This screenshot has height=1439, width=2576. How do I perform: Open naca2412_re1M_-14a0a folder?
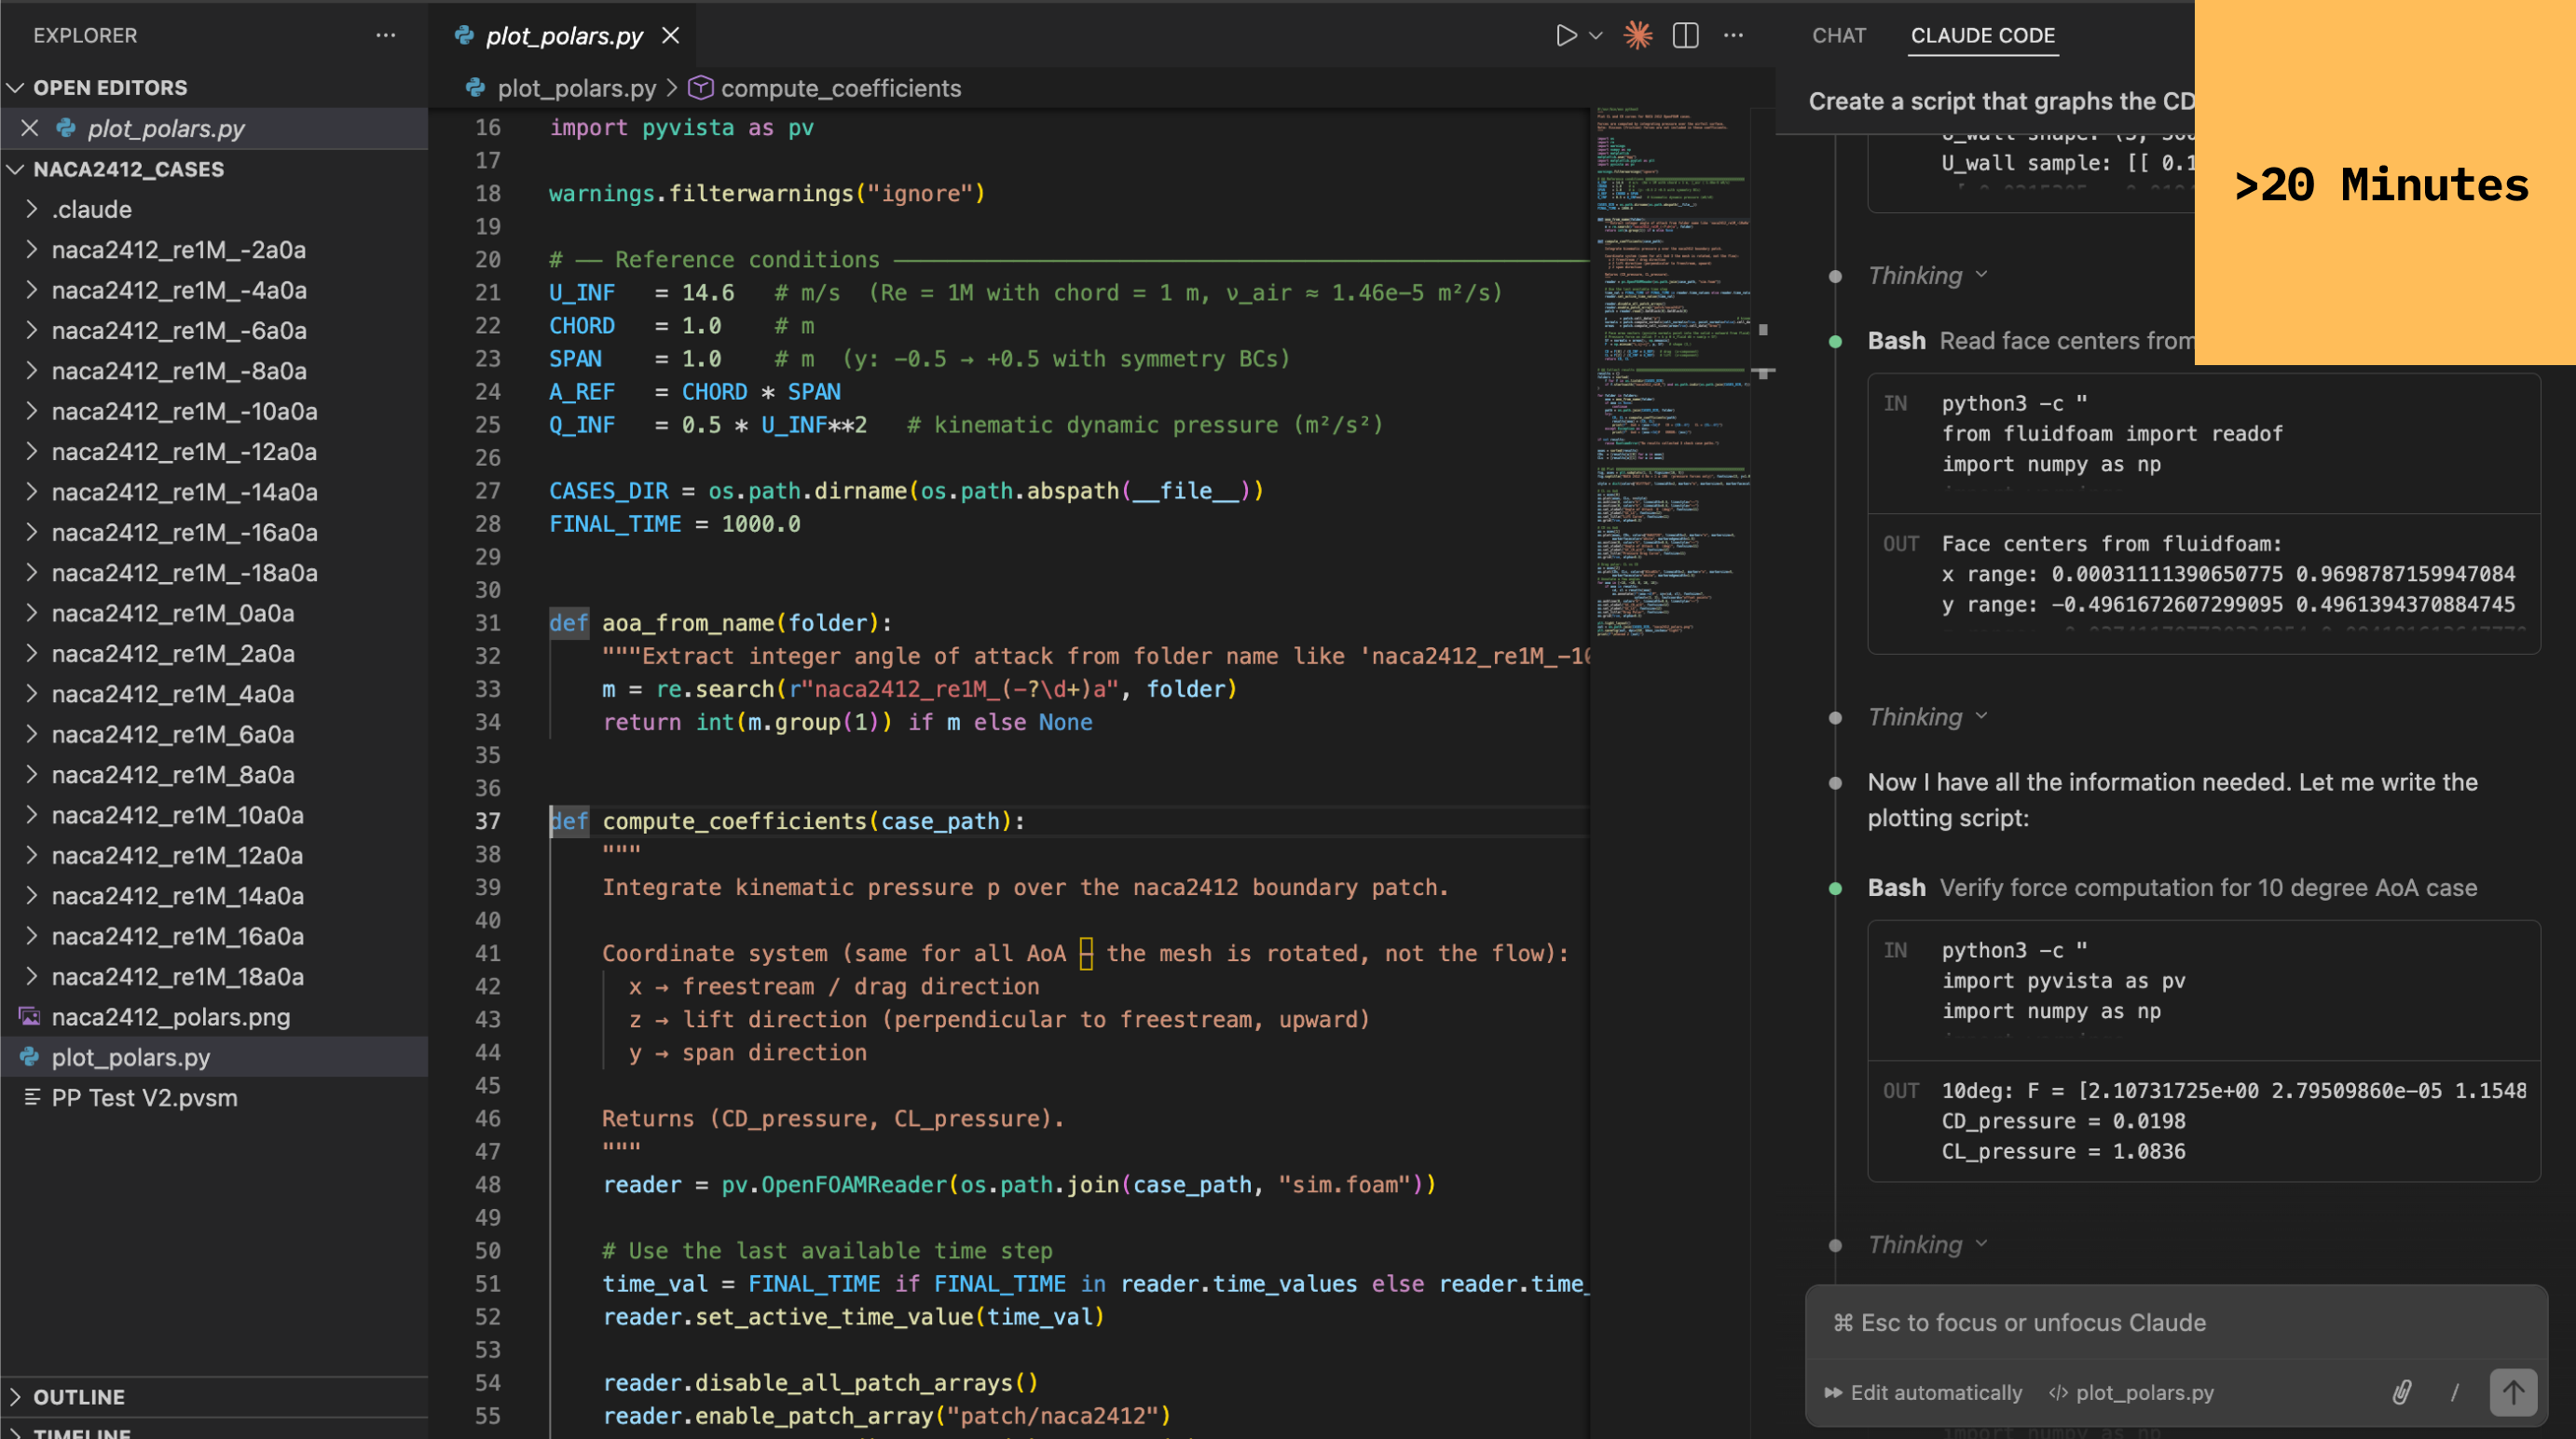(x=184, y=493)
